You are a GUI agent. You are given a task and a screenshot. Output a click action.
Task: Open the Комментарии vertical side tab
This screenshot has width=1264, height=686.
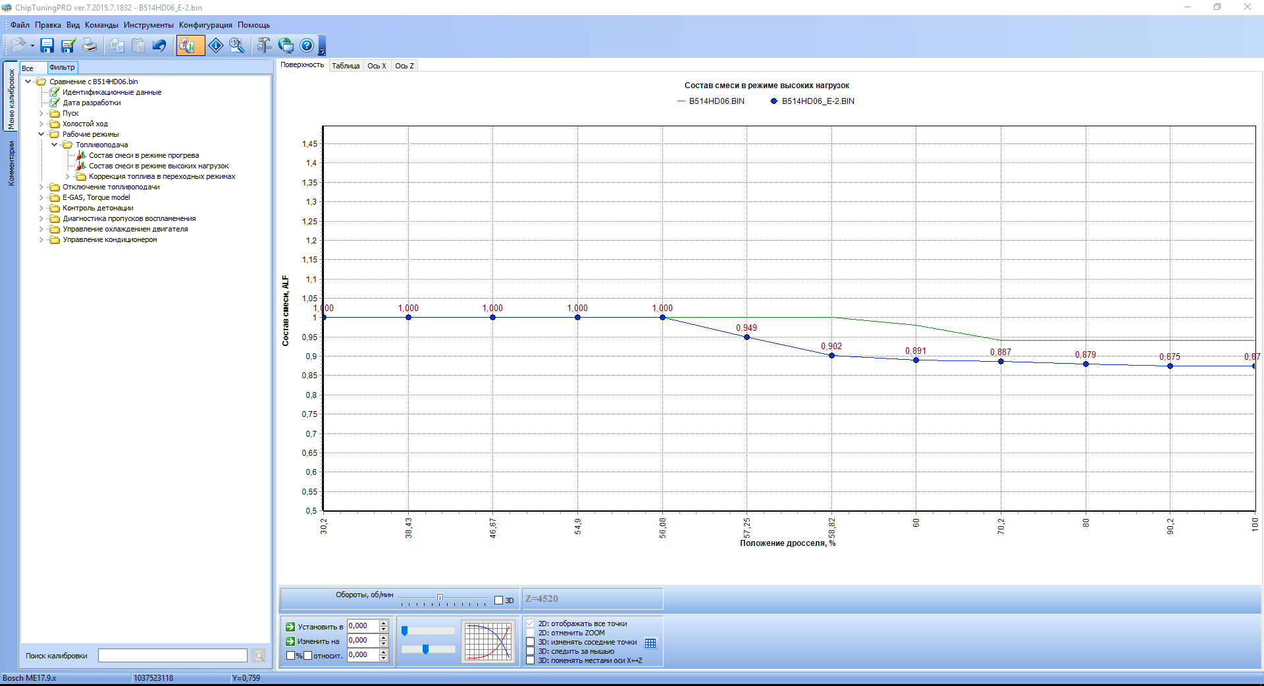pos(11,163)
